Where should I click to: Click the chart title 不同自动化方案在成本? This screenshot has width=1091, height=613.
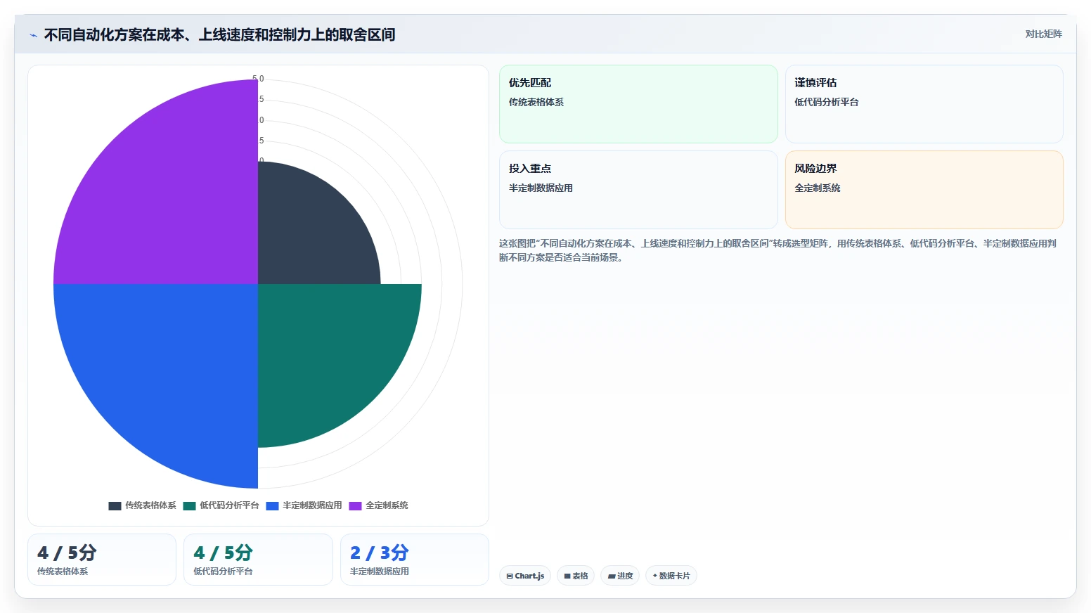pos(219,34)
